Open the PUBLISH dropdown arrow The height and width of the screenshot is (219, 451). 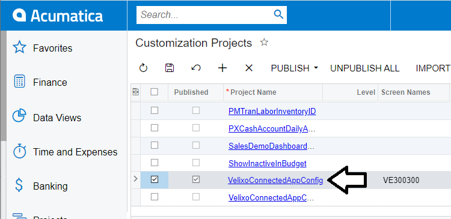[316, 68]
